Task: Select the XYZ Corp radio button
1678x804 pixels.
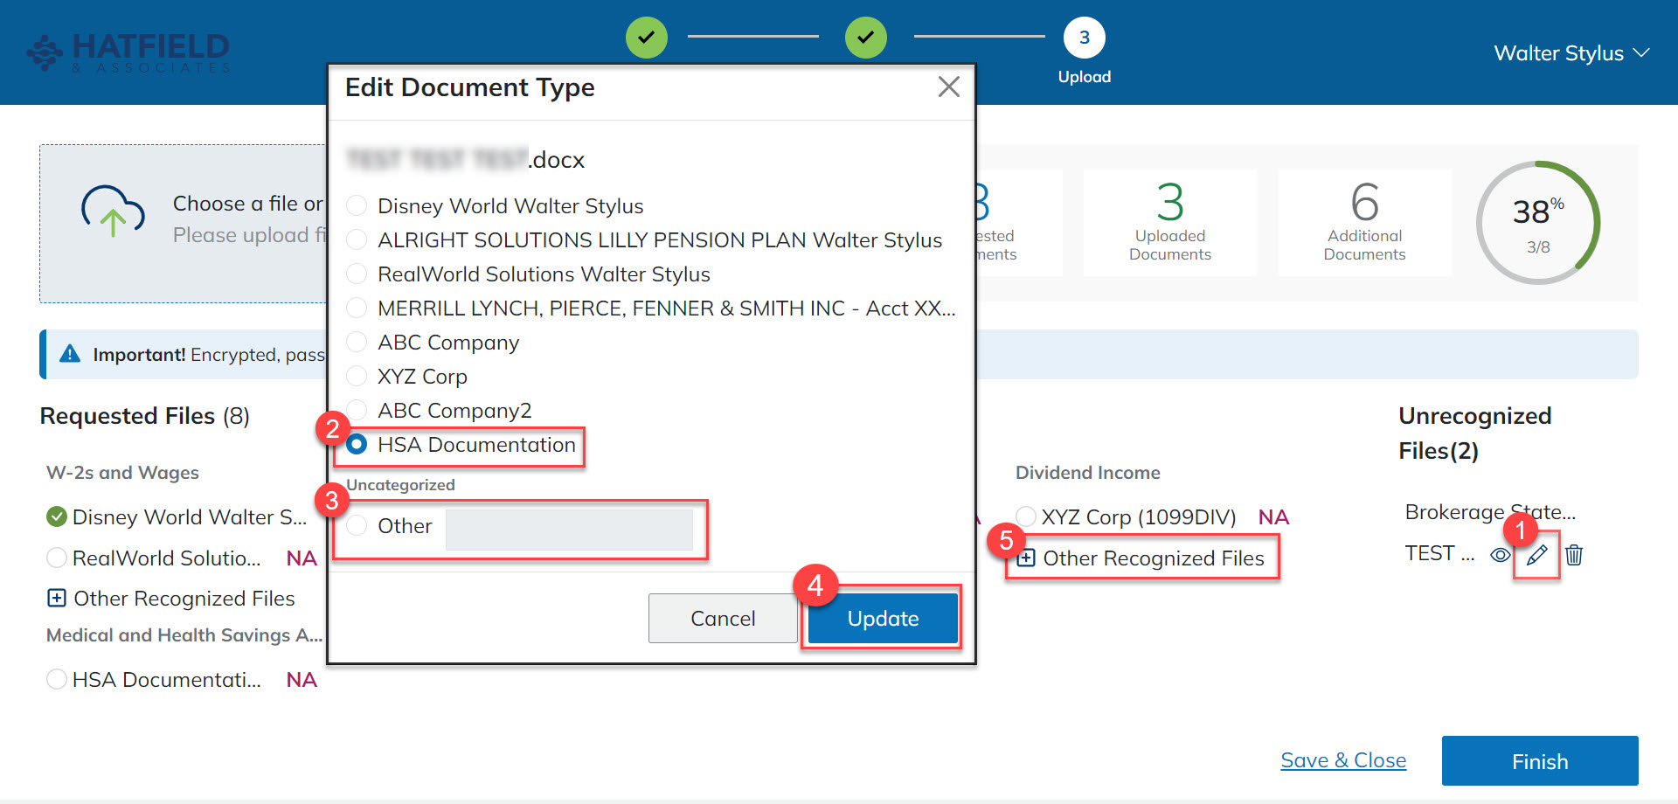Action: [357, 376]
